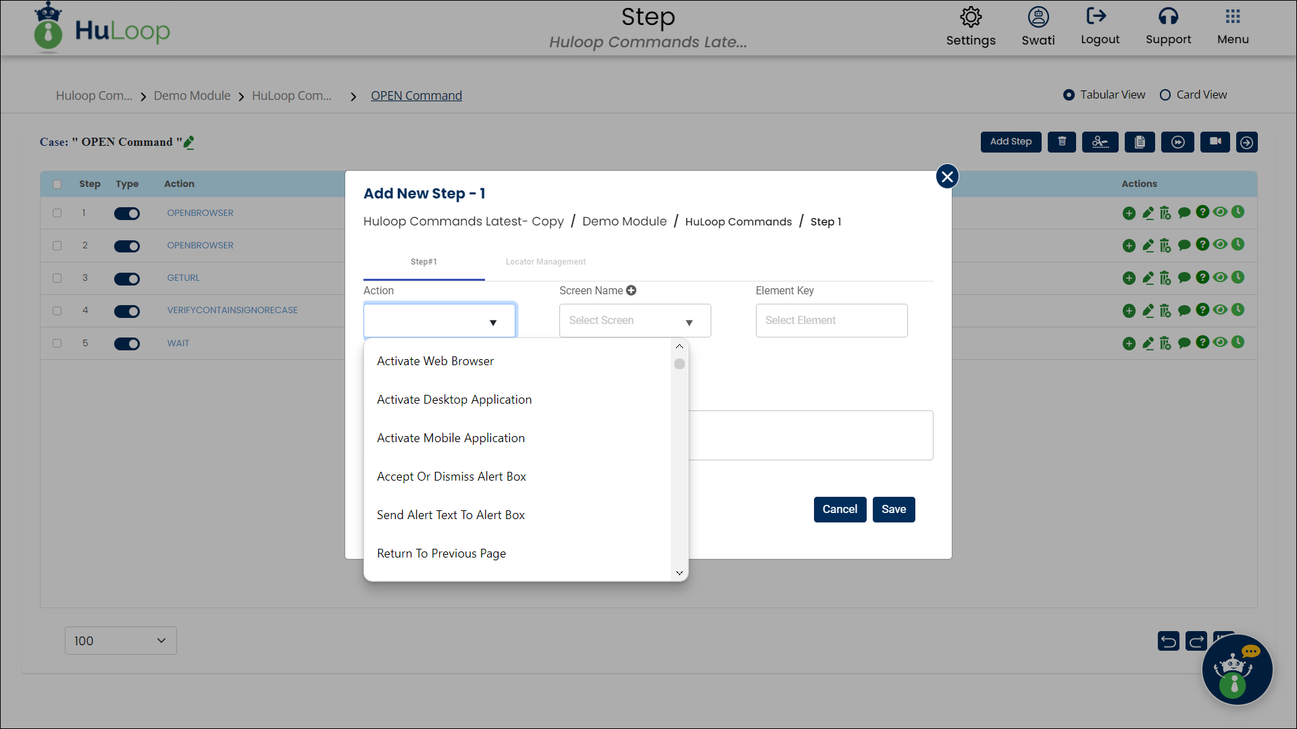Click the Cancel button in dialog
The image size is (1297, 729).
click(x=840, y=510)
